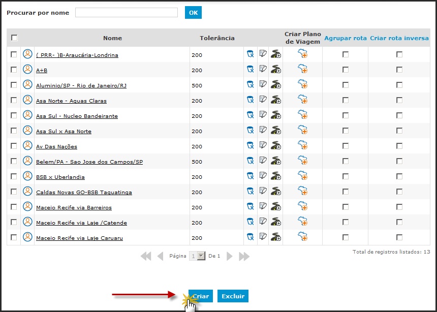
Task: Go to previous page arrow
Action: tap(160, 256)
